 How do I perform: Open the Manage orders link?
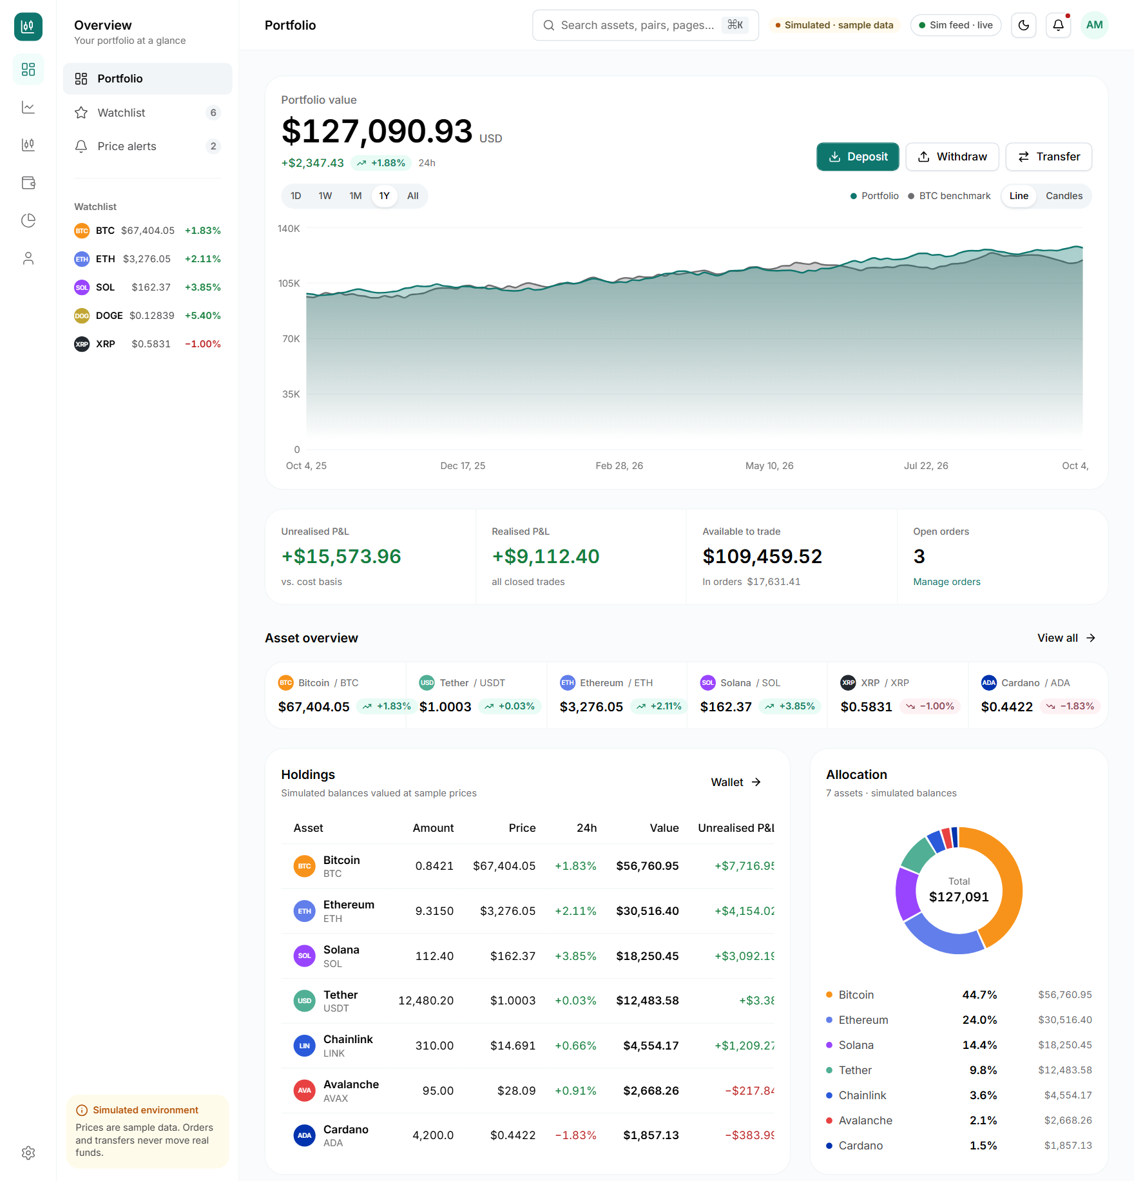pos(947,582)
